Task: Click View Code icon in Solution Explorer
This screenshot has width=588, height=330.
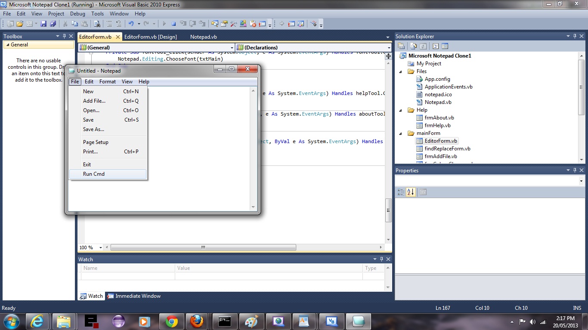Action: point(435,46)
